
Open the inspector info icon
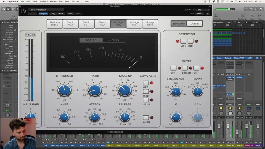pos(9,9)
